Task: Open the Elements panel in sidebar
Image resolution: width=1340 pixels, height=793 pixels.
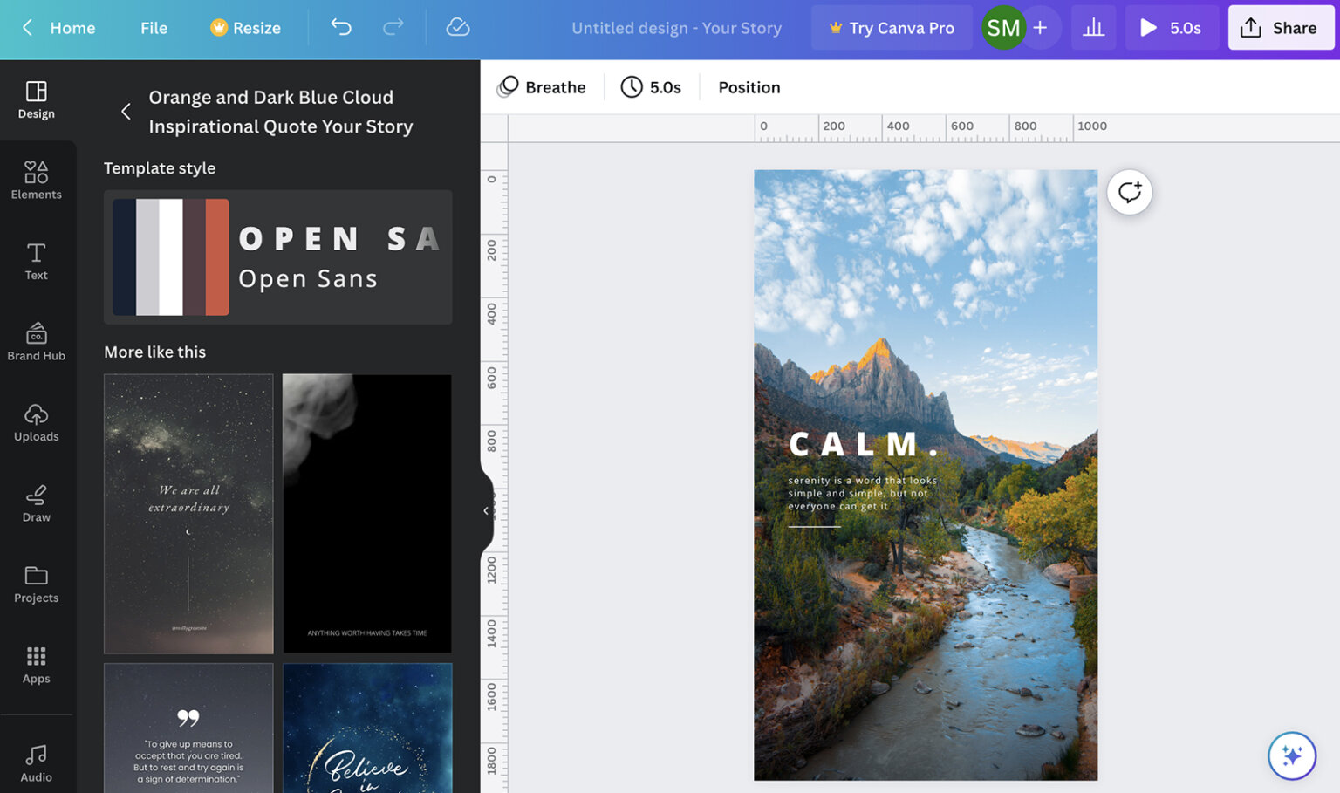Action: [x=36, y=181]
